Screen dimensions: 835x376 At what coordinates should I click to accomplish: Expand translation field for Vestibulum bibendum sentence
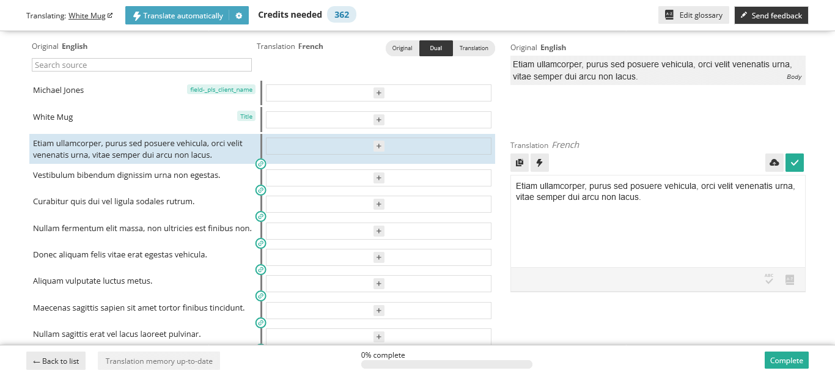[378, 178]
